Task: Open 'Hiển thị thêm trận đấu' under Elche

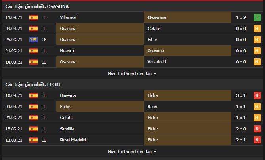Action: [x=130, y=152]
